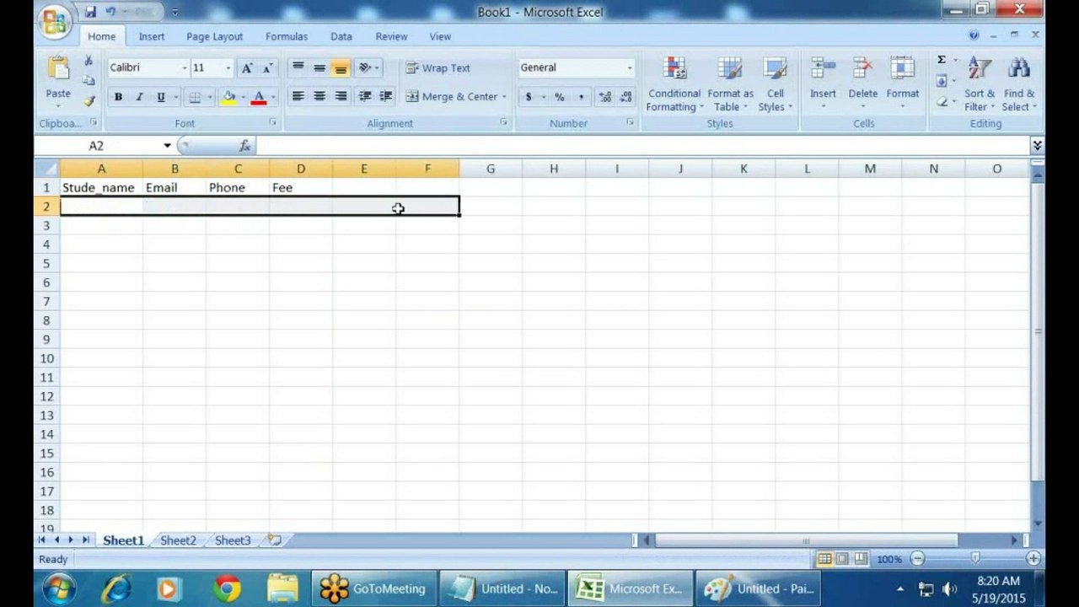The height and width of the screenshot is (607, 1079).
Task: Increase font size with Grow Font
Action: (x=246, y=68)
